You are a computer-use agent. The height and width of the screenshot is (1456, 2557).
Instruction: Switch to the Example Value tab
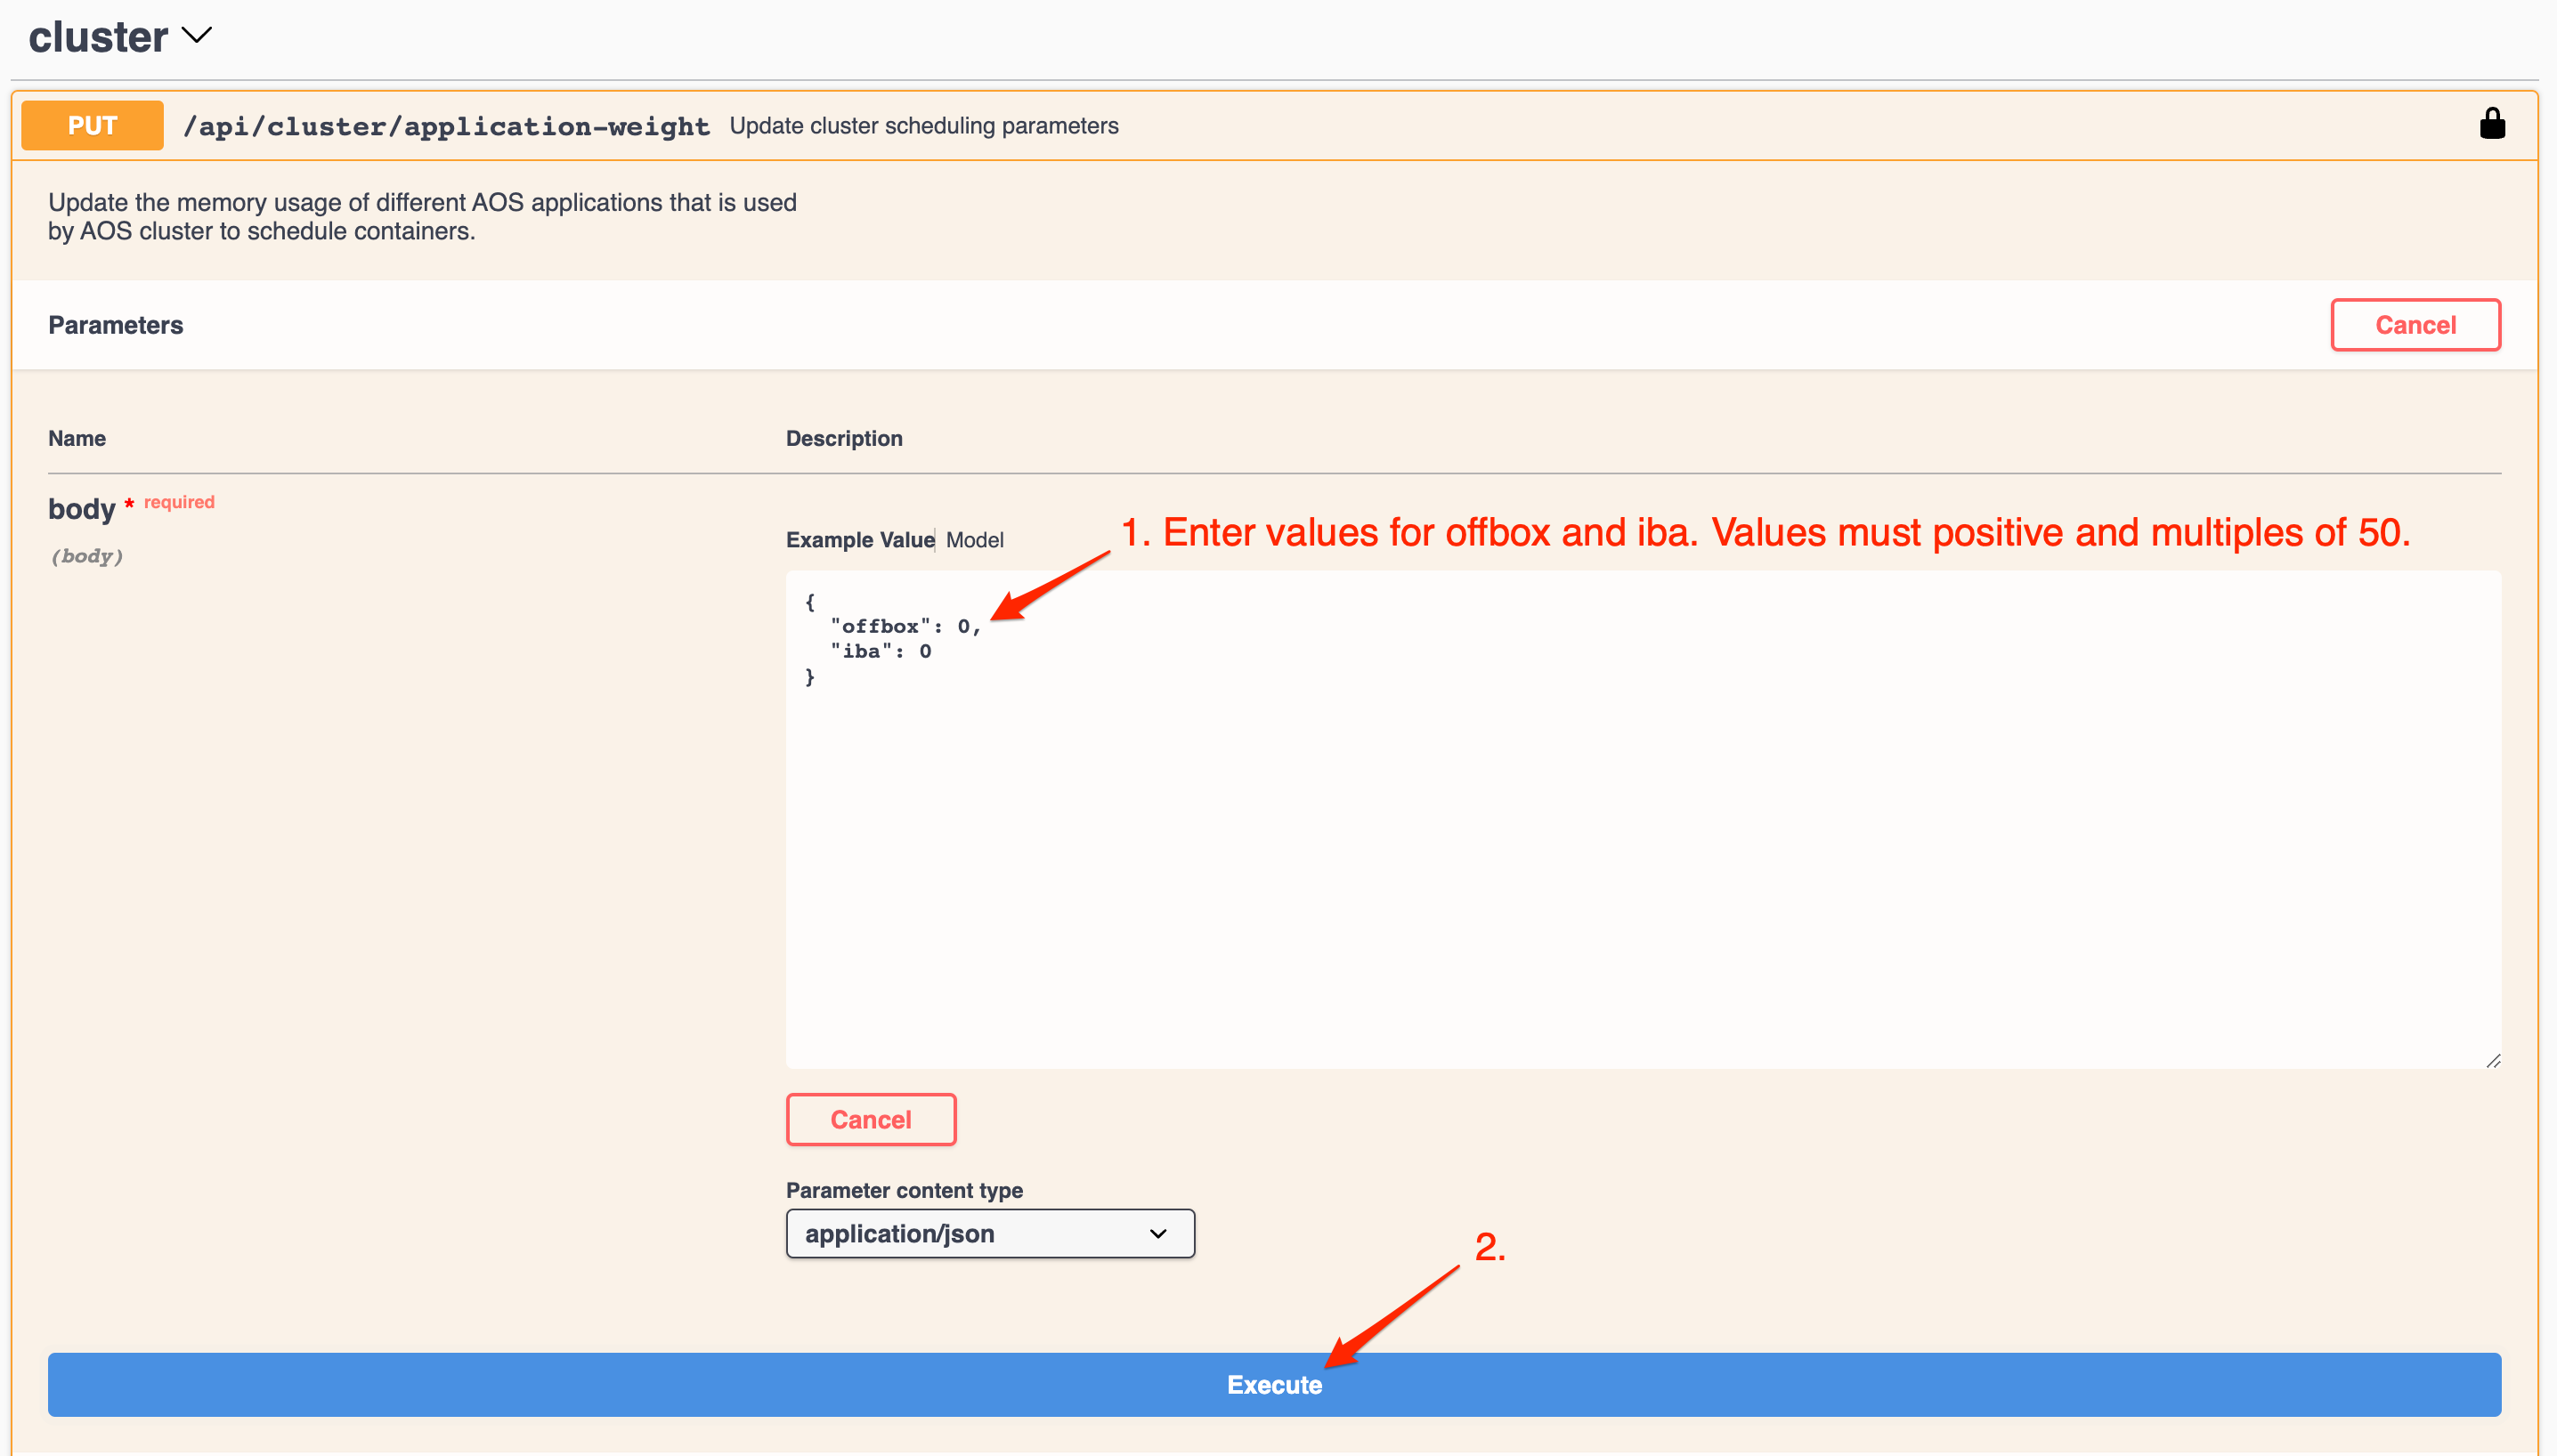859,540
